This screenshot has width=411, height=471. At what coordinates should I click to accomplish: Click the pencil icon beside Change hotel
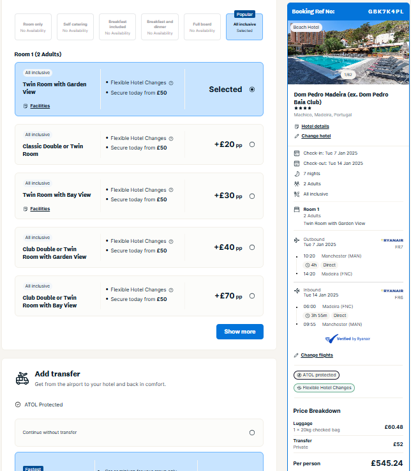(297, 136)
